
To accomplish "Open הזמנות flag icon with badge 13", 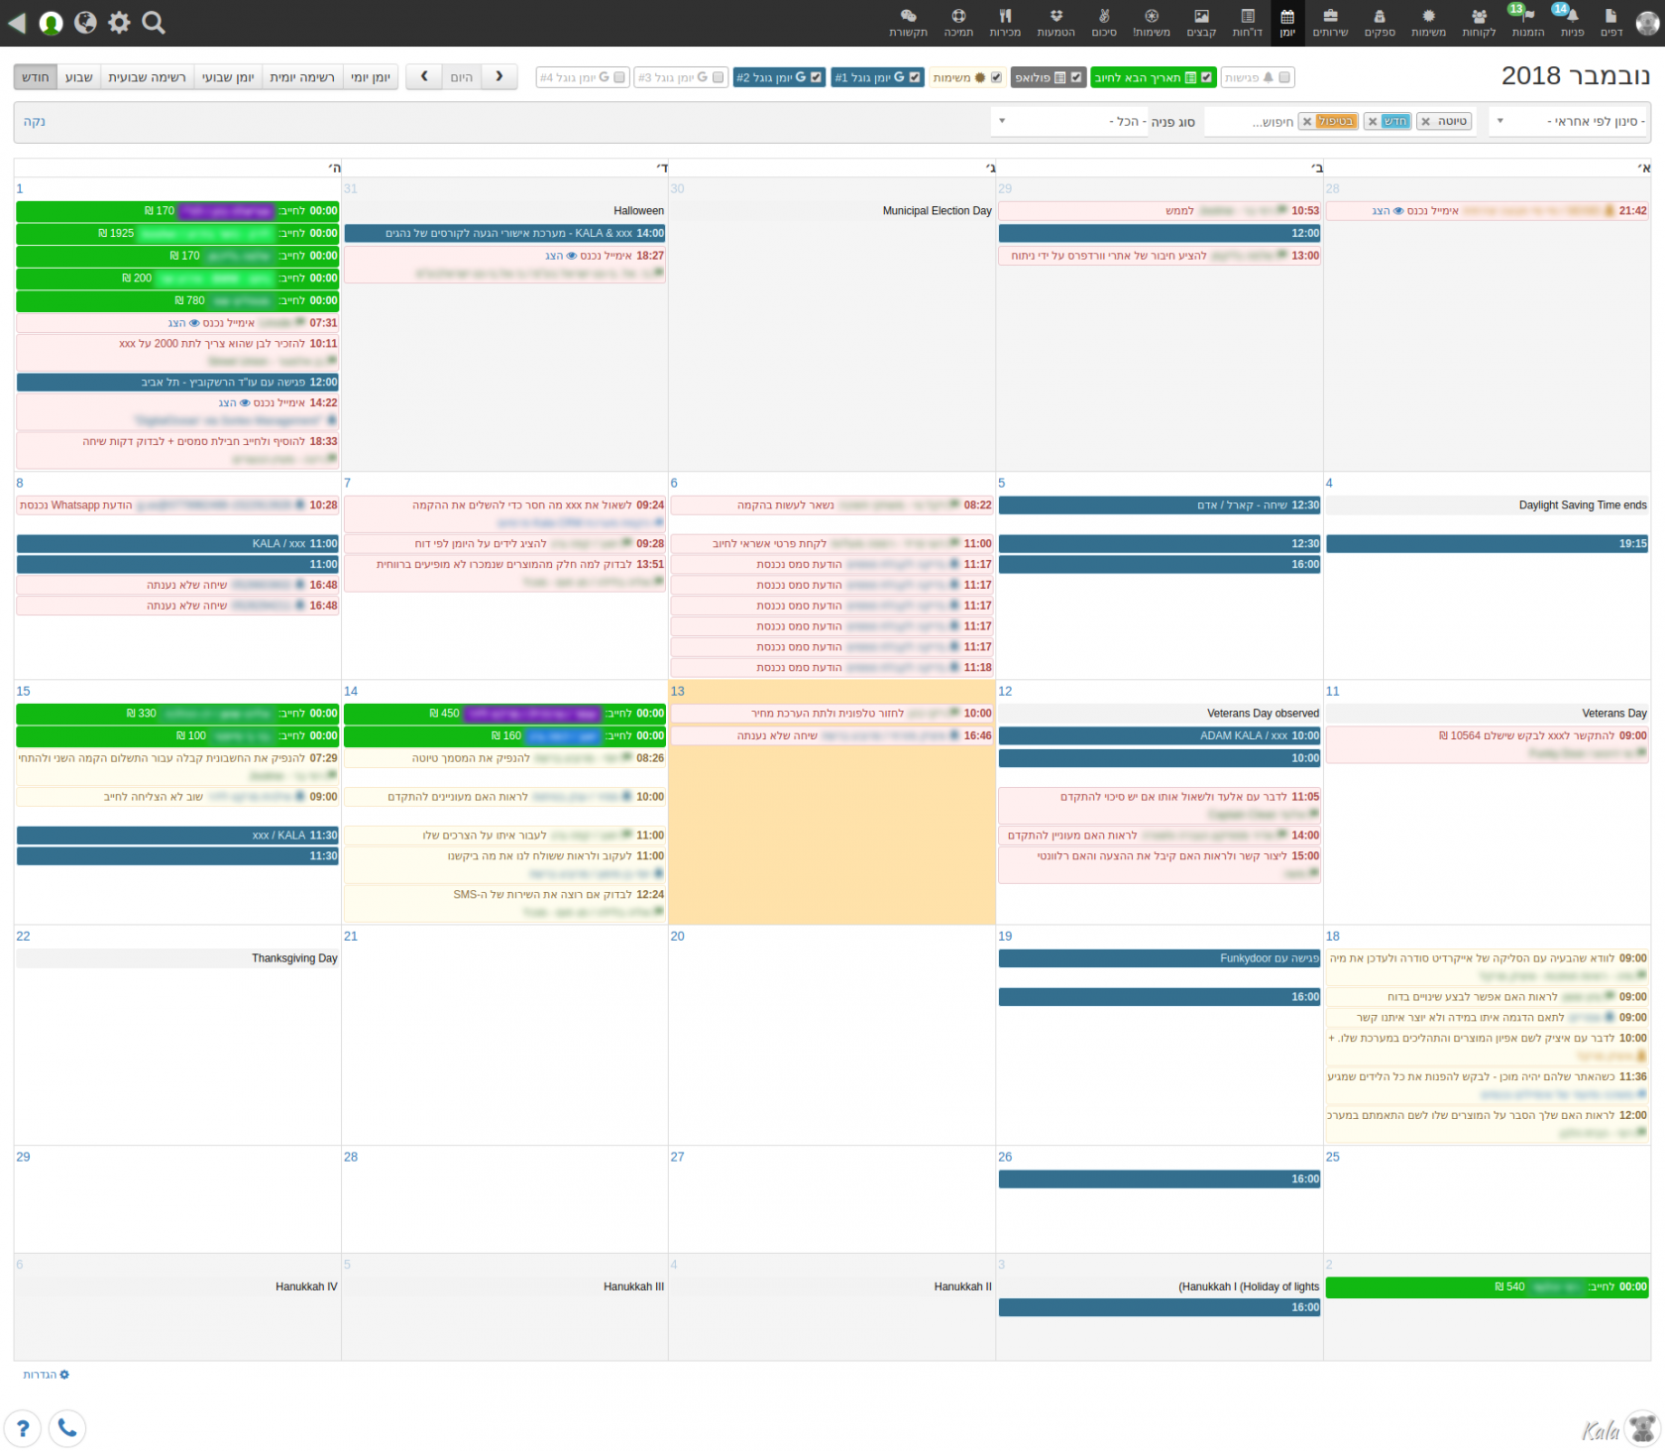I will 1527,22.
